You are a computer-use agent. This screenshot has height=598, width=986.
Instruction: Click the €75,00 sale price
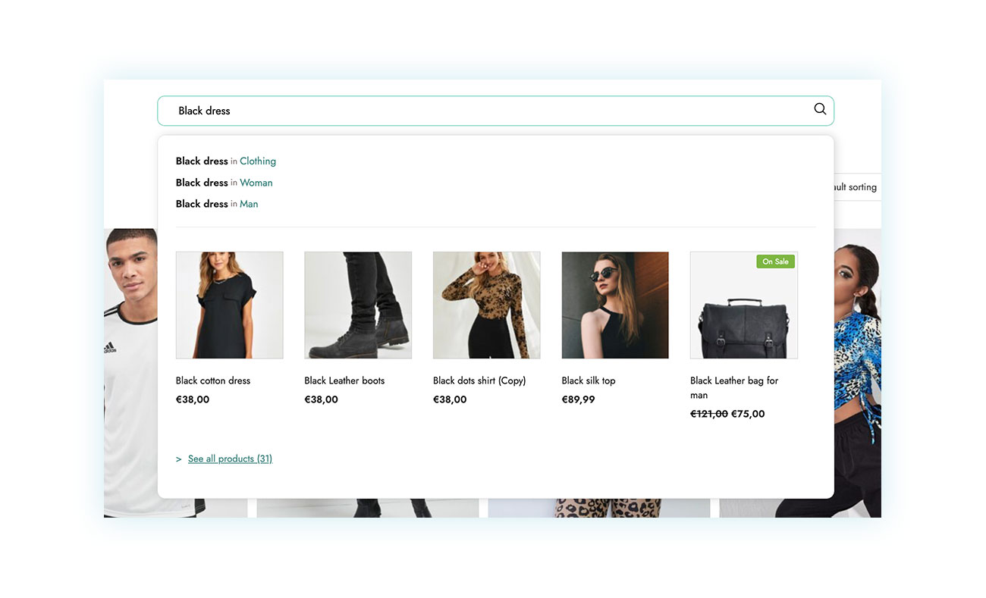tap(748, 414)
